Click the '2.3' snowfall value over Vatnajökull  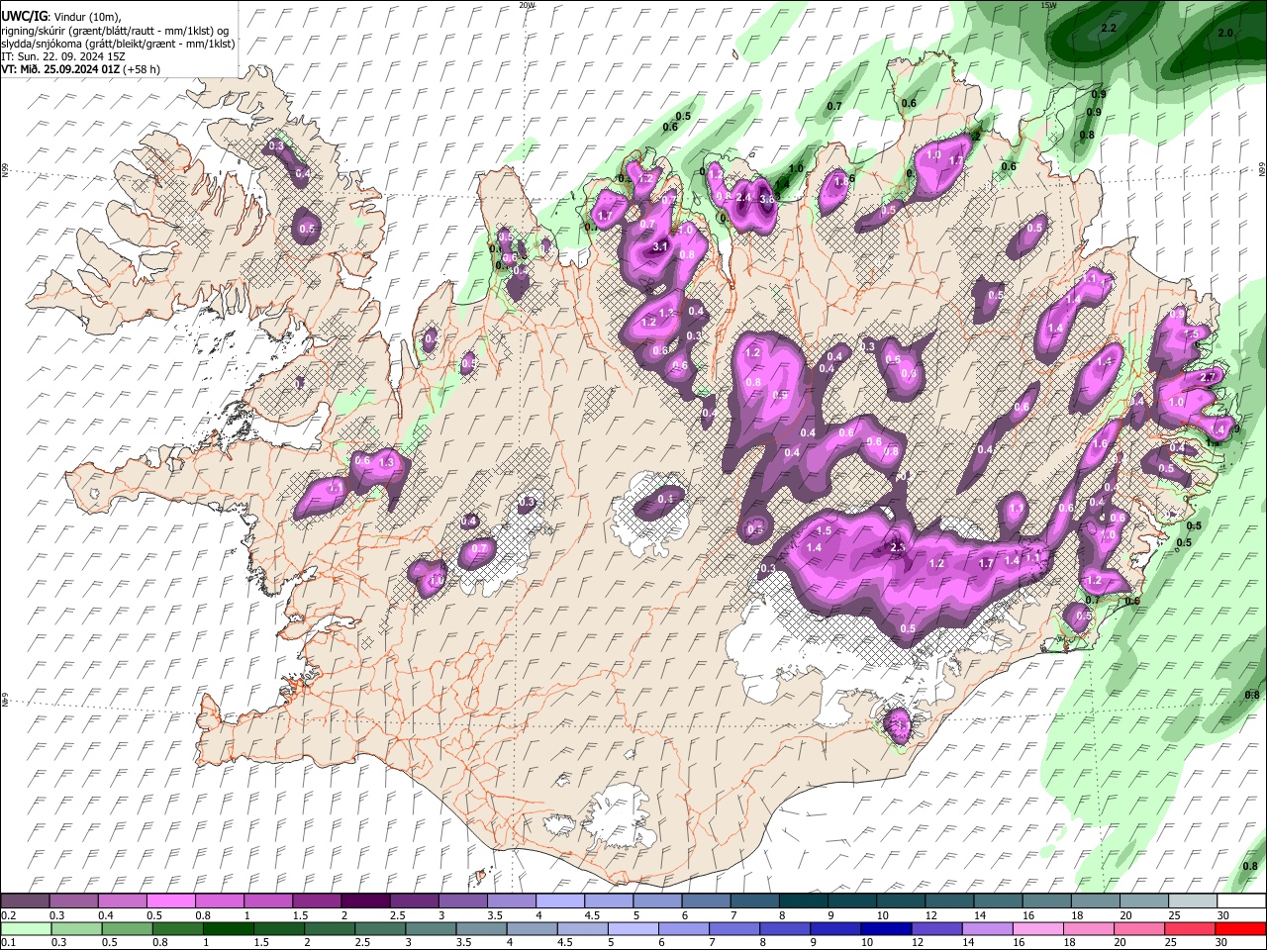(898, 547)
